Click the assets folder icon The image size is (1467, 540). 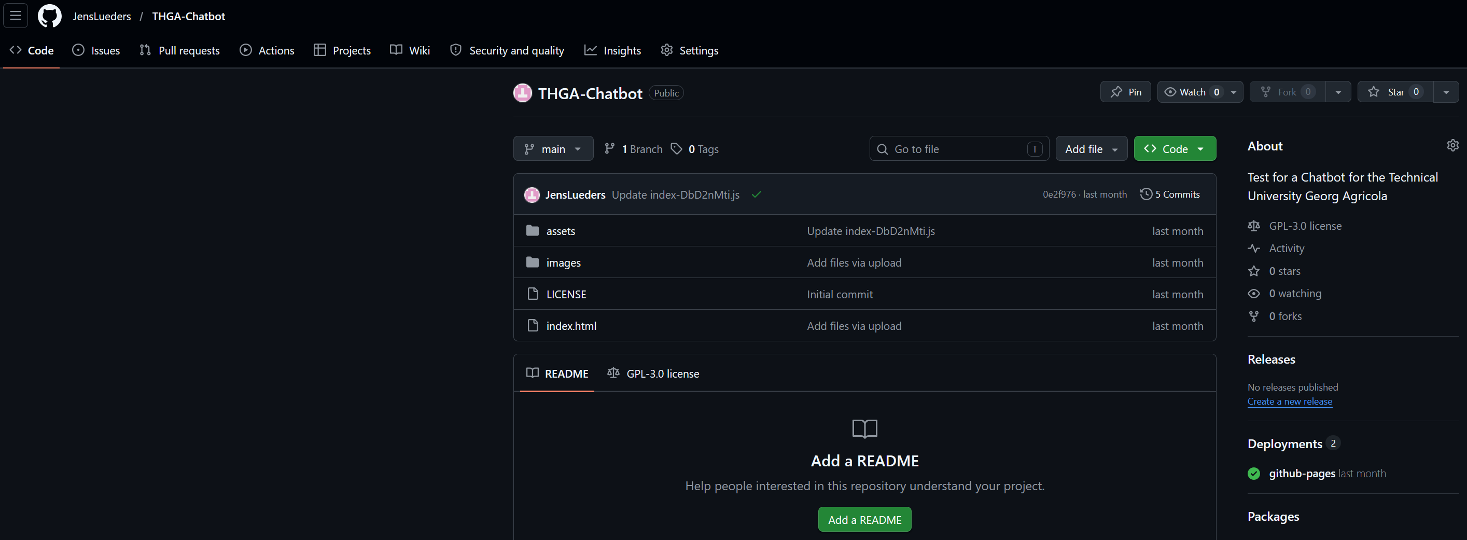tap(533, 231)
